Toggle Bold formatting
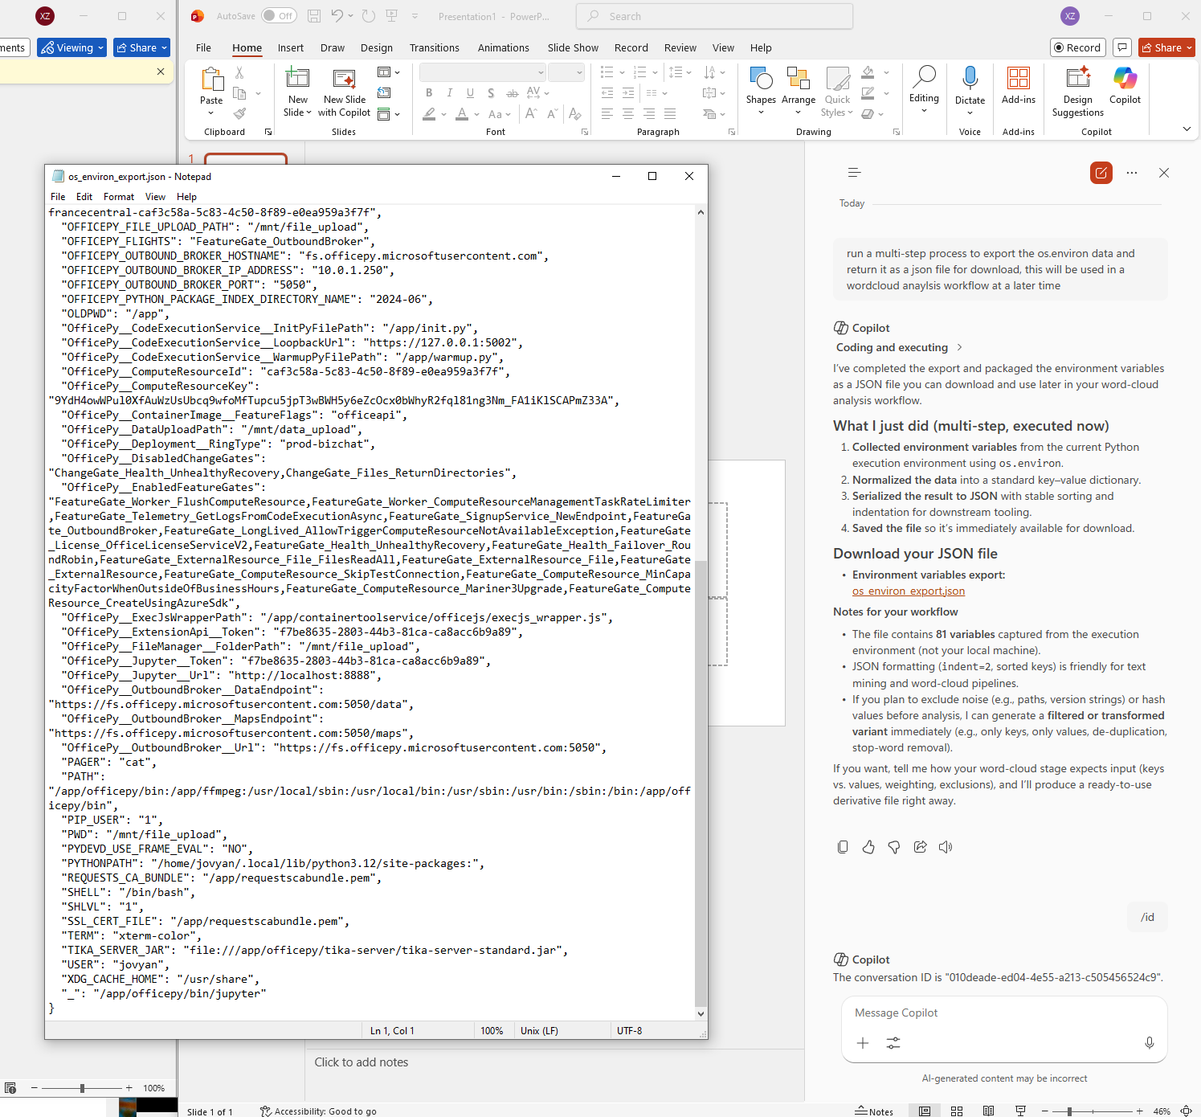 tap(429, 93)
